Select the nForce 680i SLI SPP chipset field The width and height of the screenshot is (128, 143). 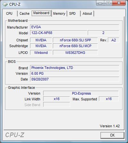pyautogui.click(x=75, y=40)
